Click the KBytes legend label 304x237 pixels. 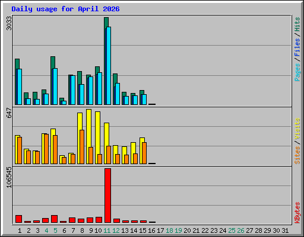point(297,213)
